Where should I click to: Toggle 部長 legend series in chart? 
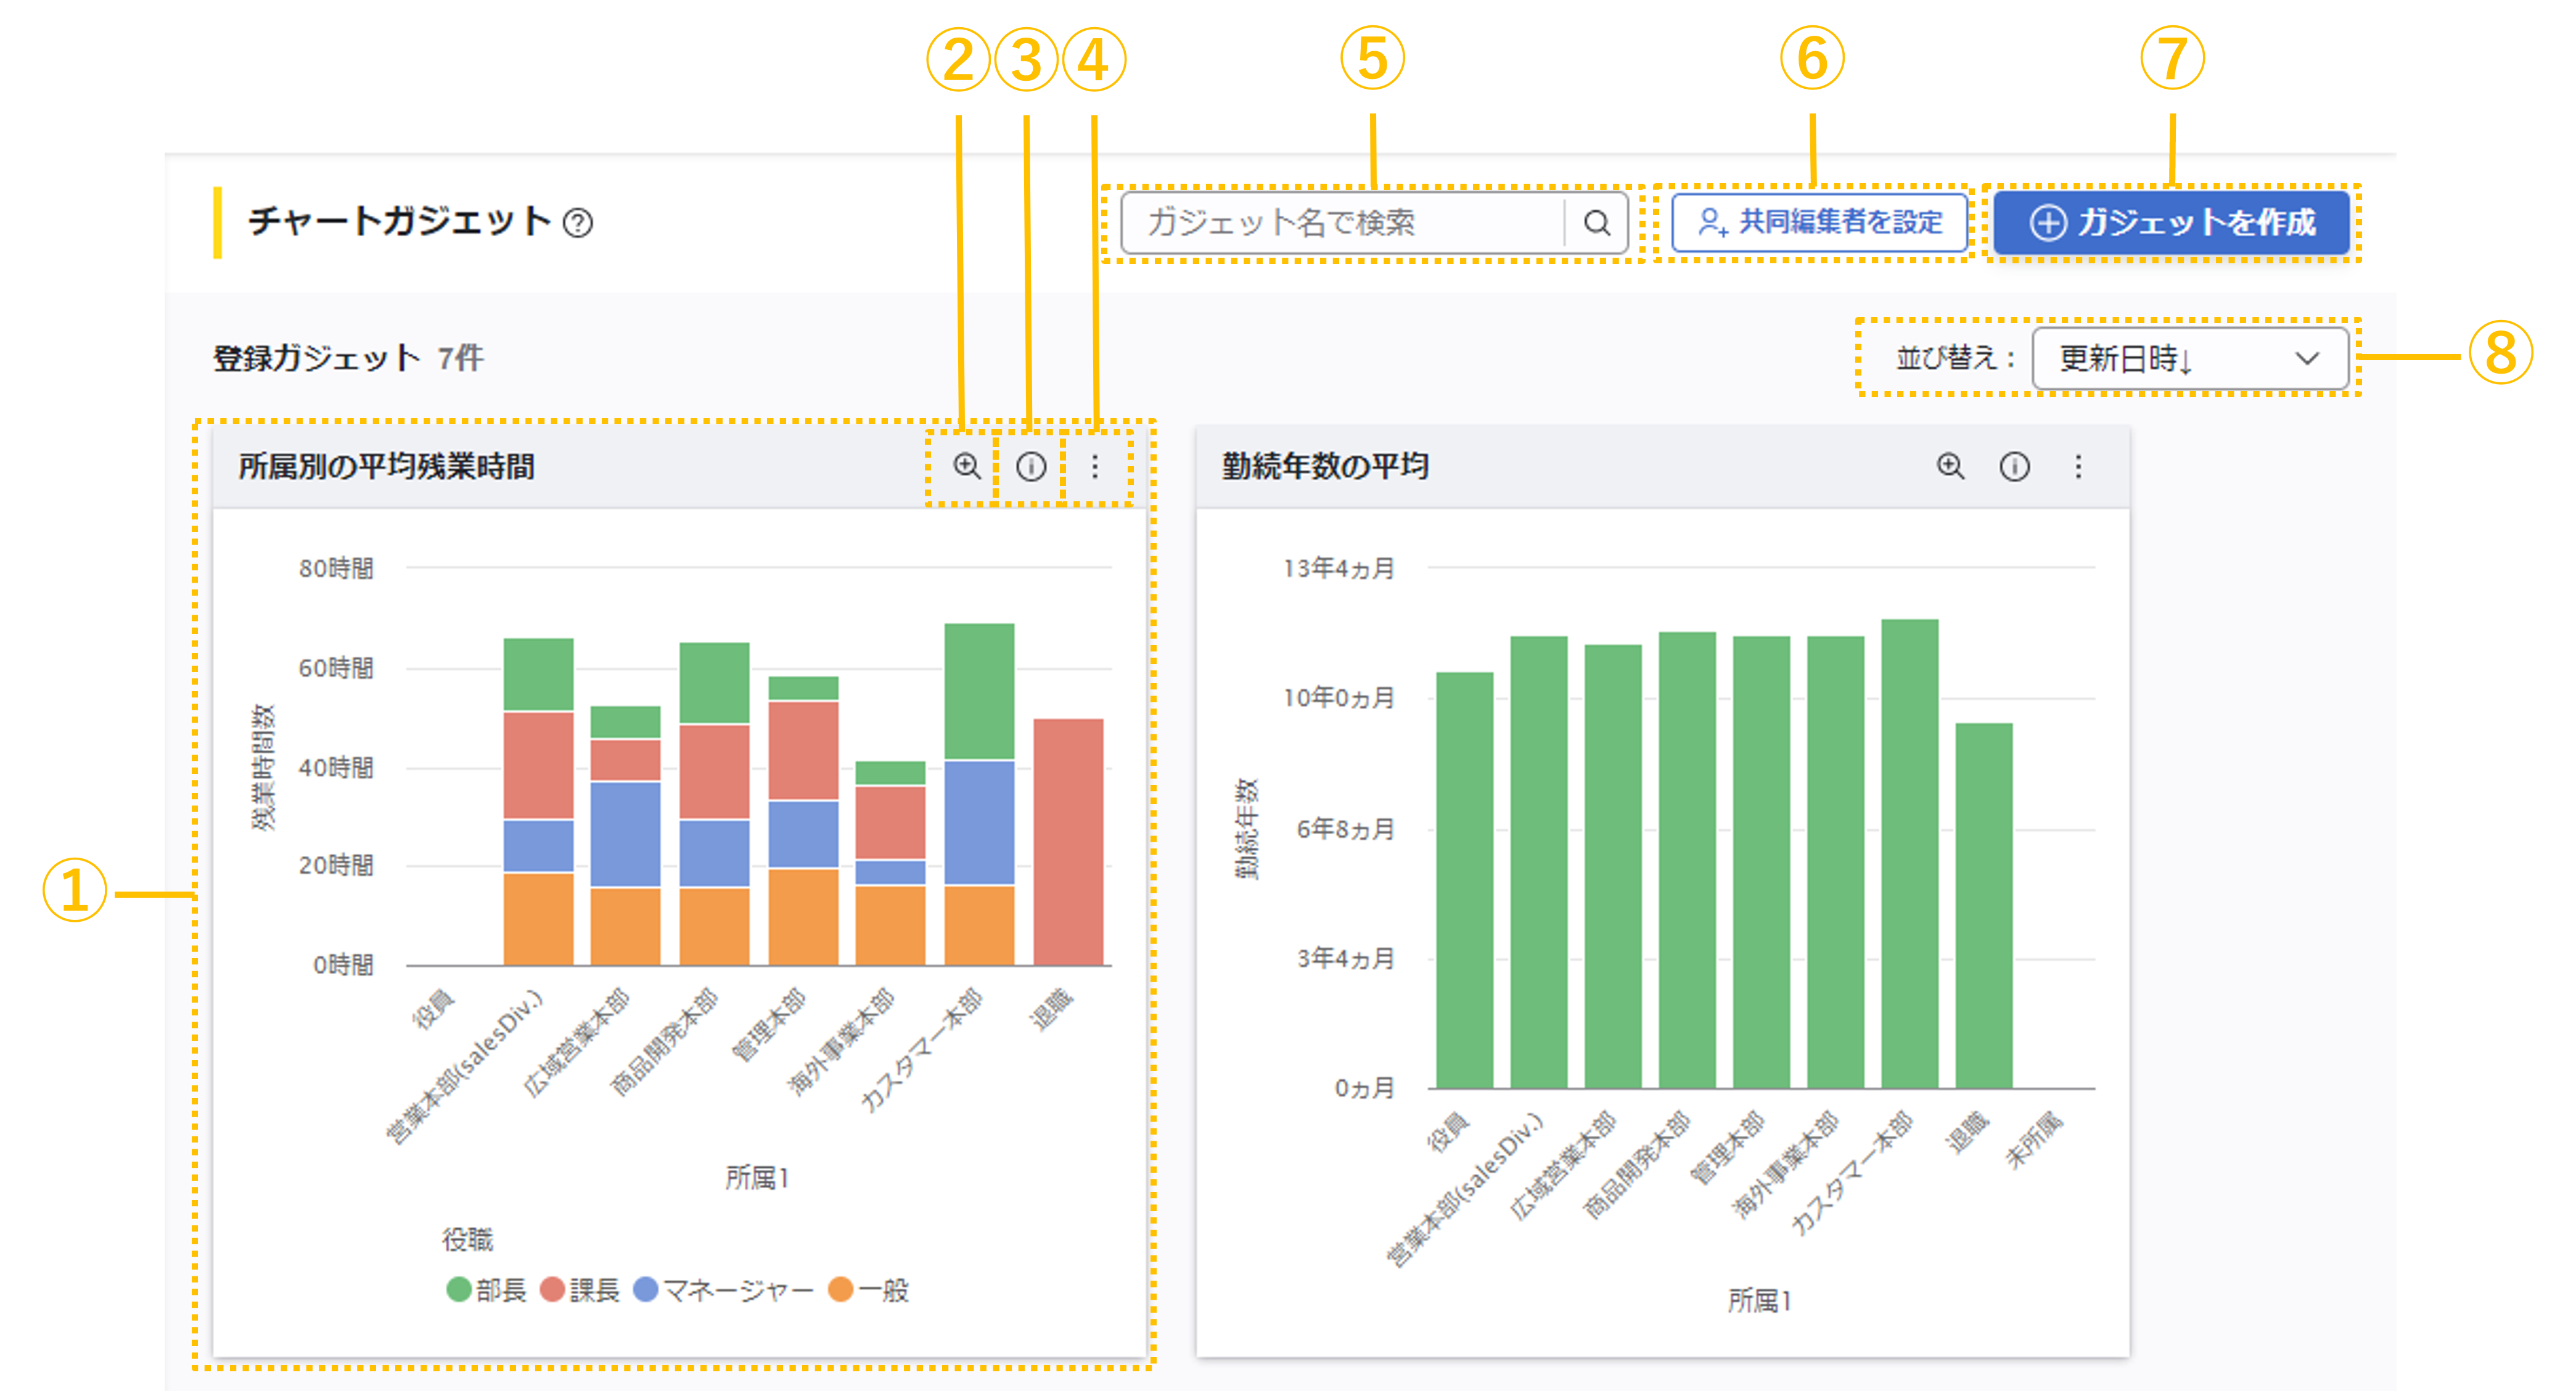(487, 1290)
